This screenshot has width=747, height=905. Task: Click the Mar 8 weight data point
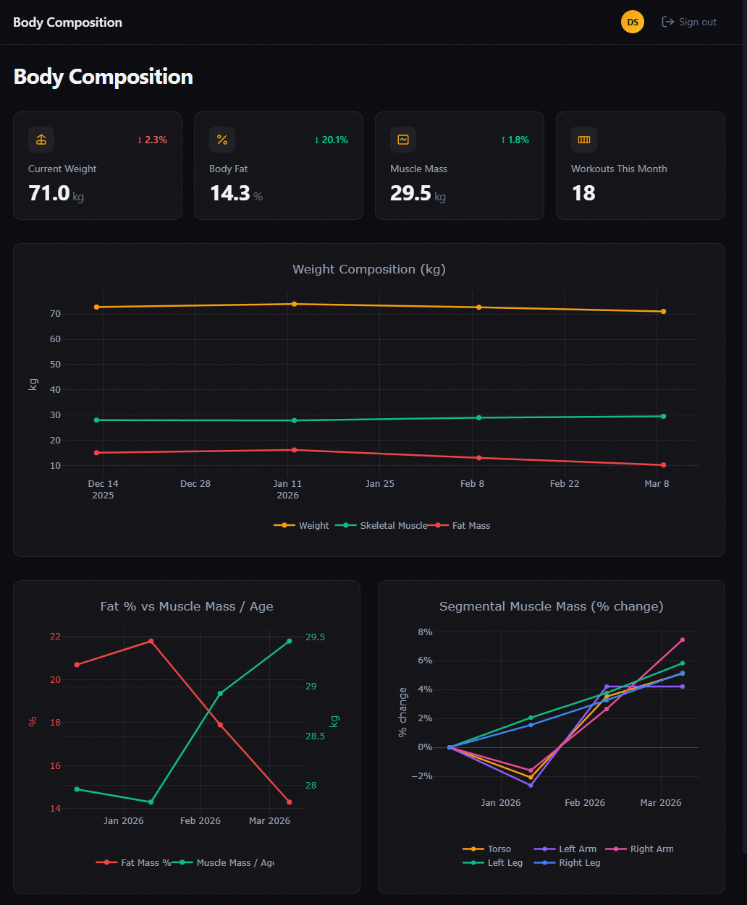[663, 312]
